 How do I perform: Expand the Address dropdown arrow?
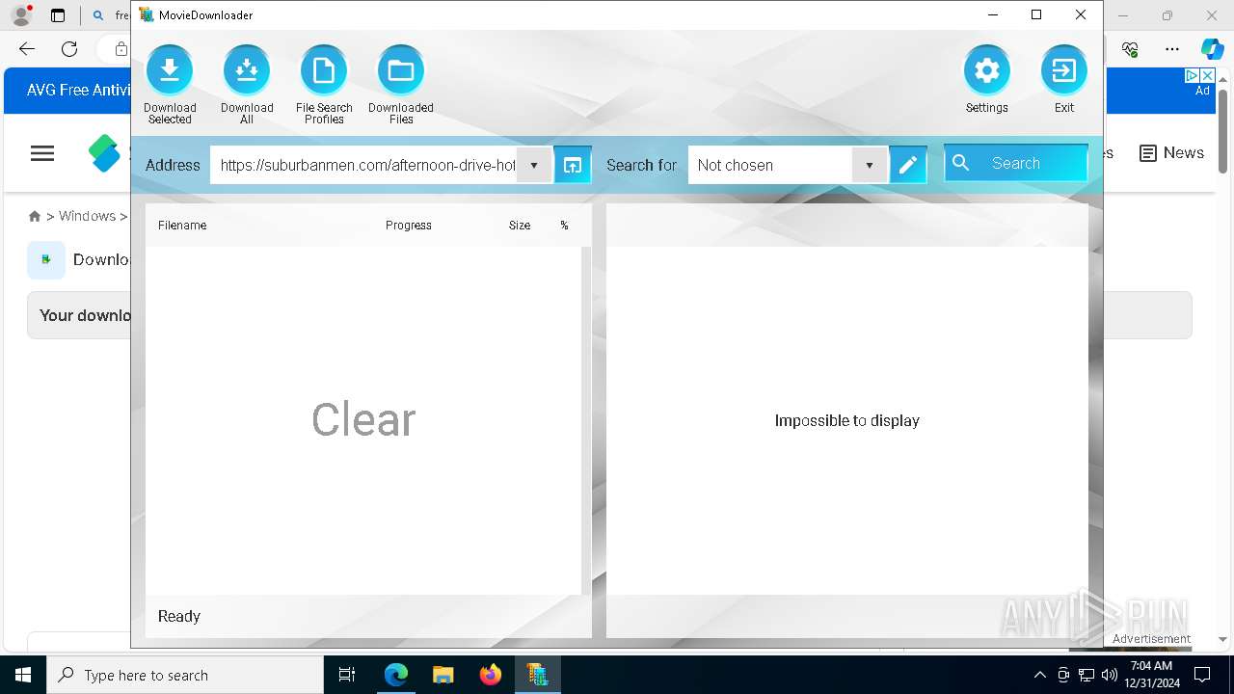pyautogui.click(x=534, y=165)
